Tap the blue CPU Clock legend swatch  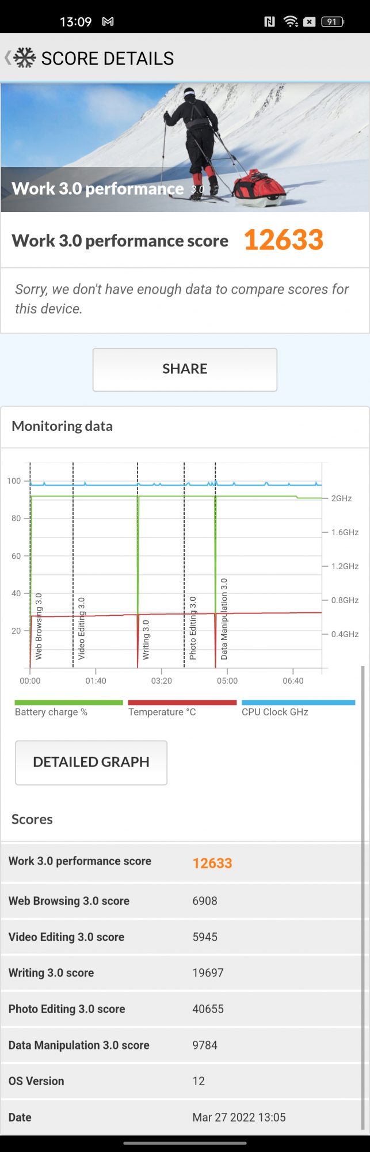(x=298, y=703)
